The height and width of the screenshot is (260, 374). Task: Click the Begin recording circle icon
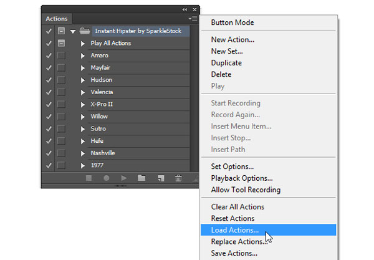[x=107, y=178]
